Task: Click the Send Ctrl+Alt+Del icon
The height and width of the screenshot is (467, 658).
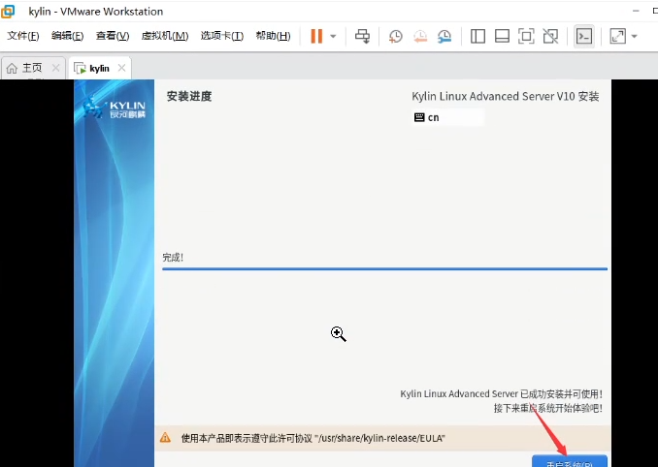Action: point(362,36)
